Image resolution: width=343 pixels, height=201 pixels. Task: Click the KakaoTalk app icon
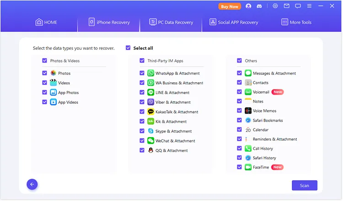(x=150, y=112)
